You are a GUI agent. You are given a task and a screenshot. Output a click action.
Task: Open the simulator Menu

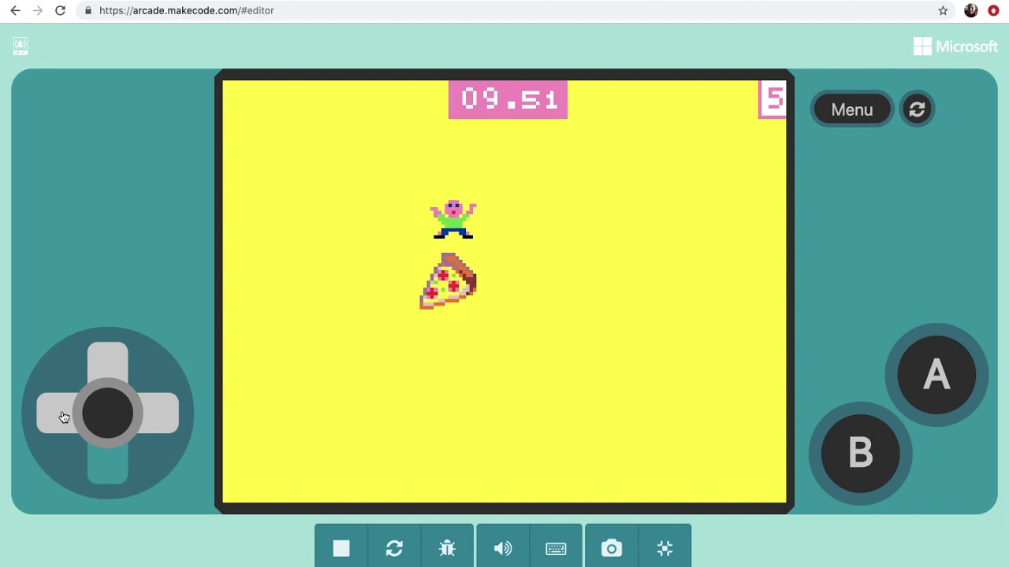(852, 109)
